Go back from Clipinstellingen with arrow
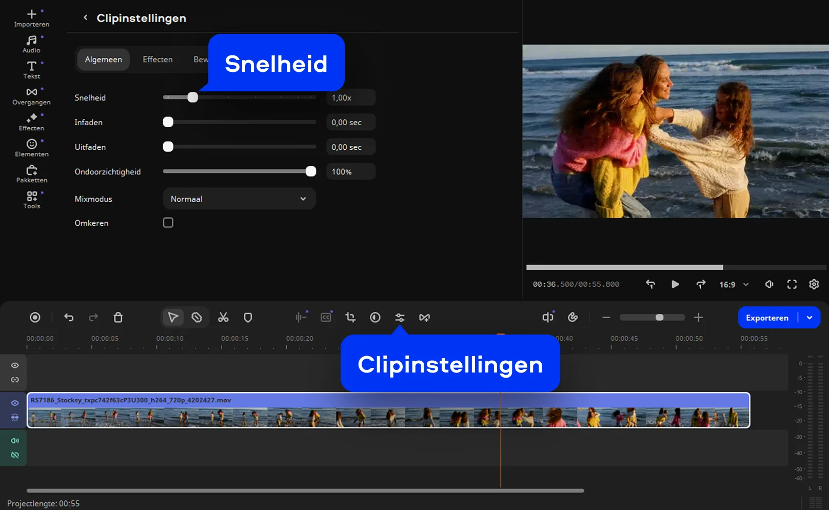 86,18
